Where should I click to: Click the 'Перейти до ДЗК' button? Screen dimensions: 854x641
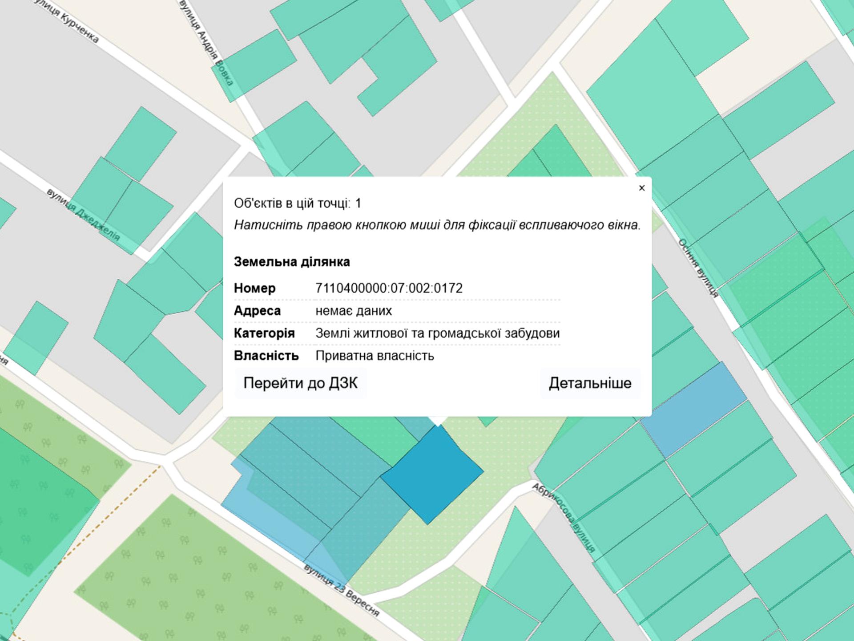pos(301,383)
